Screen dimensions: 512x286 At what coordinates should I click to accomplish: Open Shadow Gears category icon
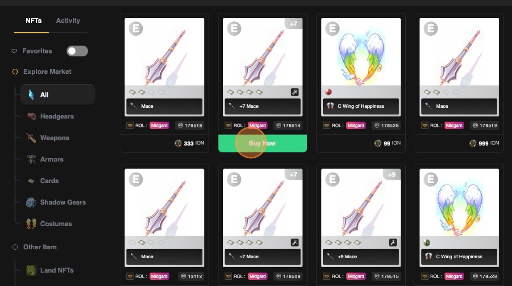pos(31,202)
